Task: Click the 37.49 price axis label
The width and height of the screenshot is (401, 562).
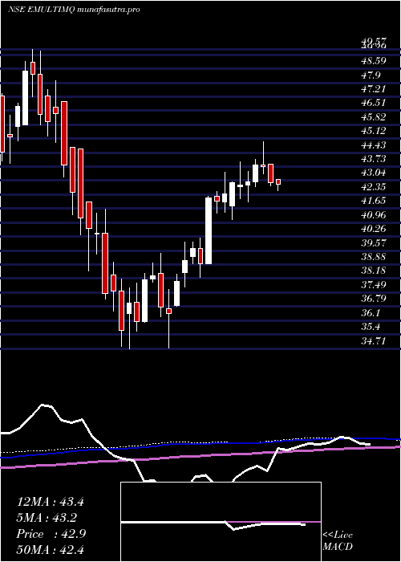Action: pyautogui.click(x=373, y=284)
